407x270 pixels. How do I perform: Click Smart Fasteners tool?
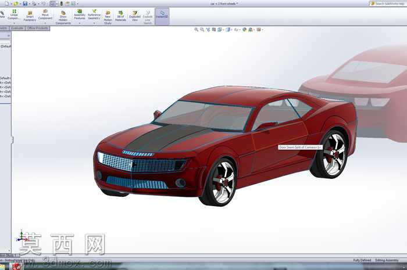click(x=30, y=16)
